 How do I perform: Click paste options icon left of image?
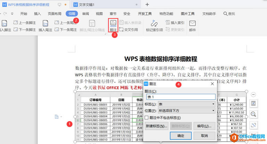click(57, 117)
